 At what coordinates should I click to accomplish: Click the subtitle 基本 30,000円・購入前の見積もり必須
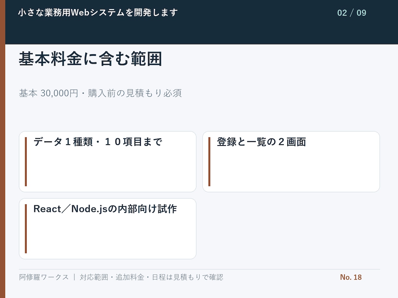click(x=100, y=93)
